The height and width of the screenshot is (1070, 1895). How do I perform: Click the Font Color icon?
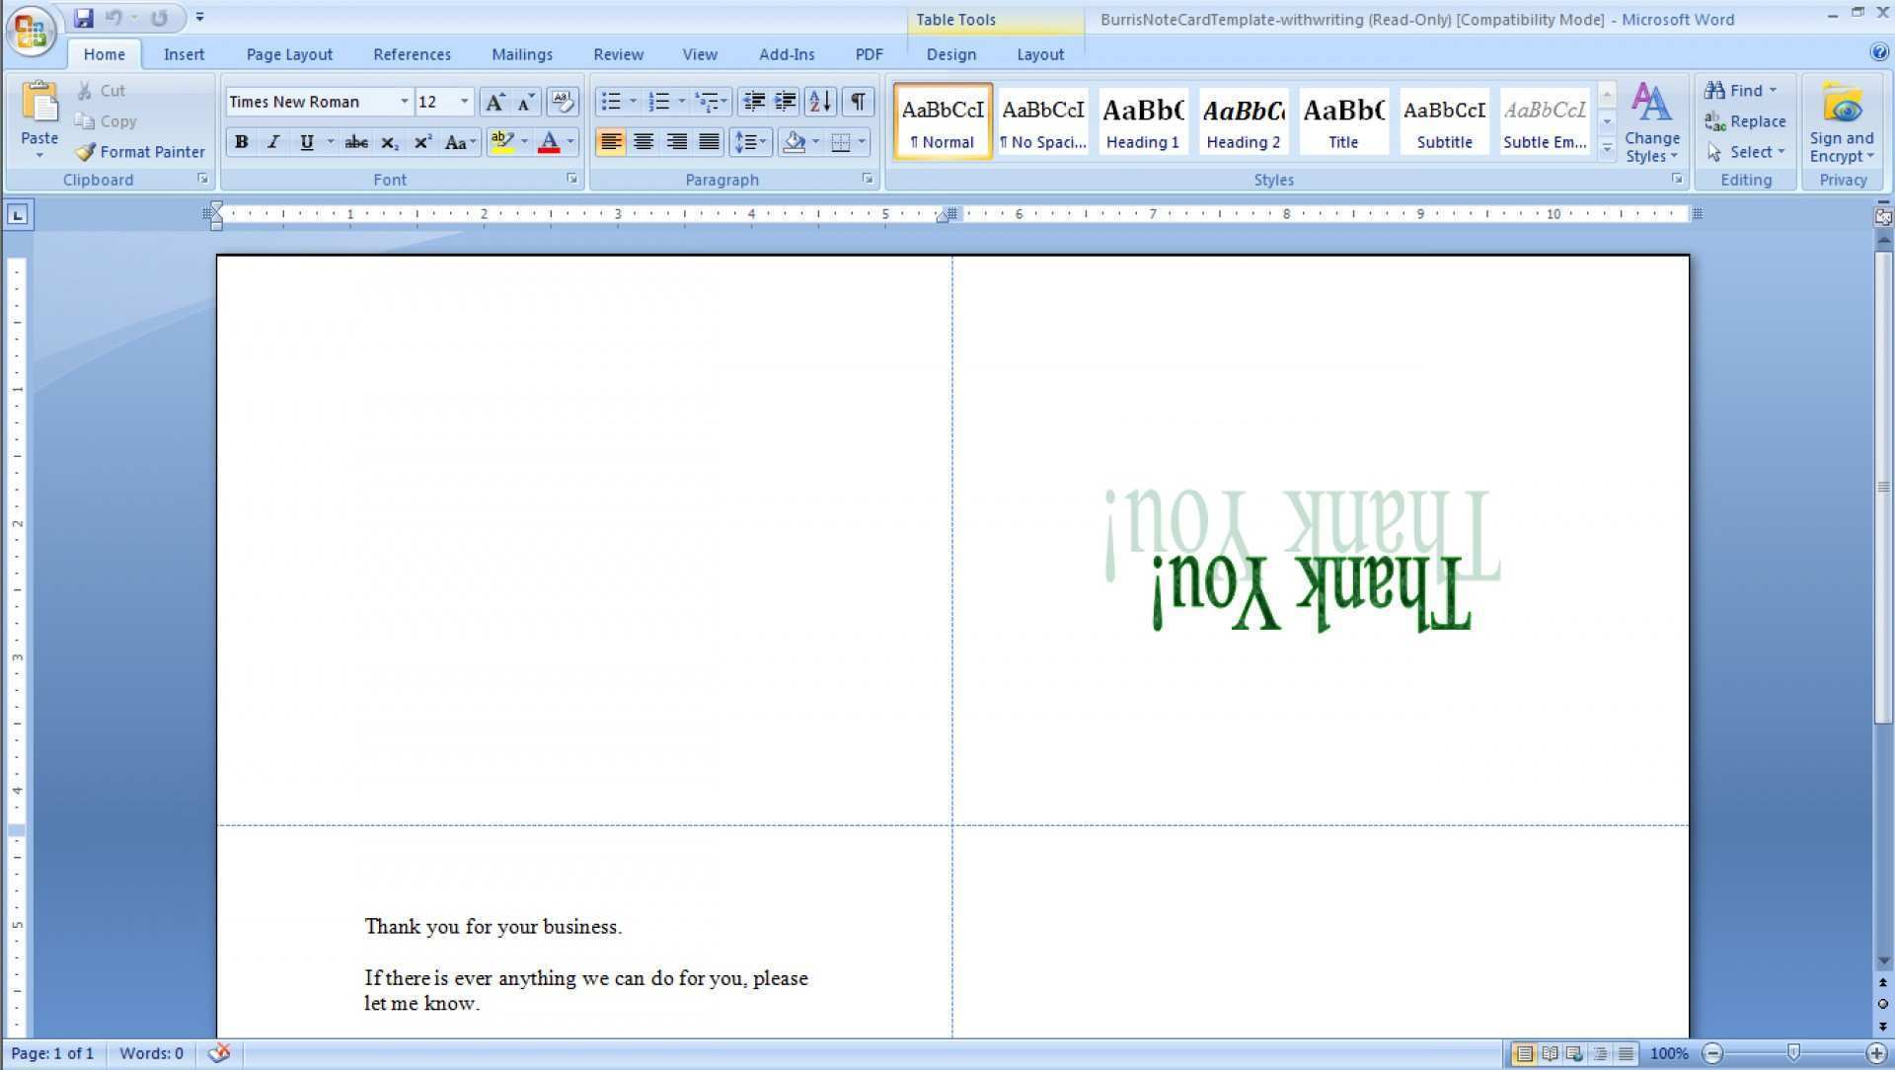pos(548,142)
